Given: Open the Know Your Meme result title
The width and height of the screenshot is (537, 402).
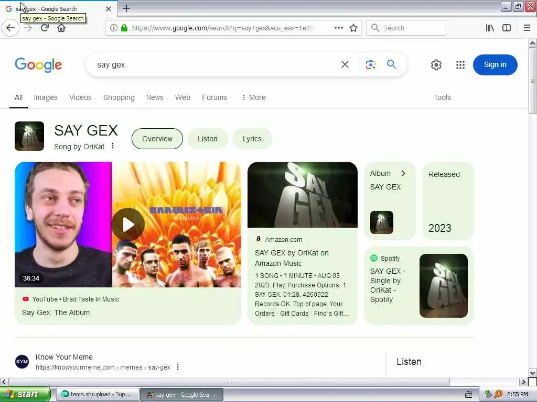Looking at the screenshot, I should [64, 357].
